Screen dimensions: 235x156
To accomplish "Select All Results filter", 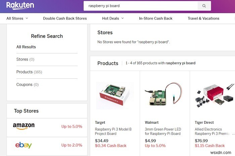I will [26, 47].
